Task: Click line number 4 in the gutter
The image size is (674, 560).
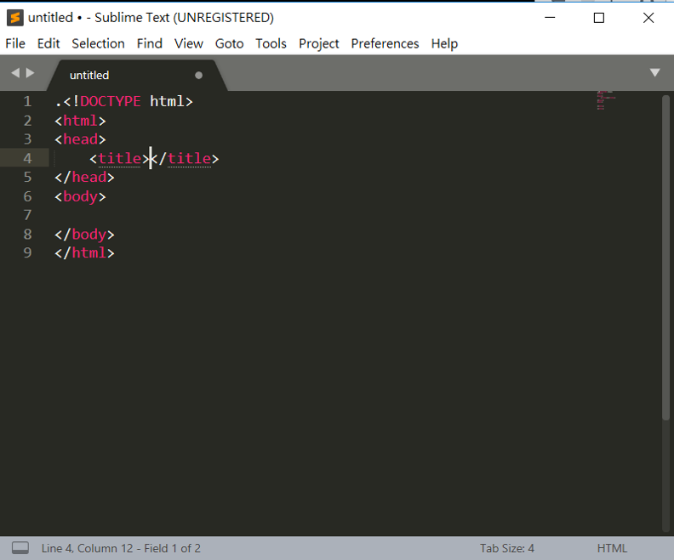Action: tap(27, 158)
